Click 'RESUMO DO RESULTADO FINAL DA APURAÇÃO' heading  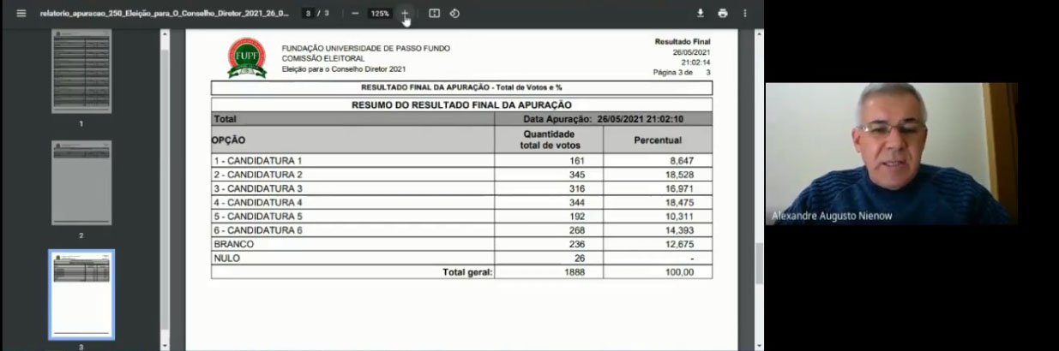click(x=461, y=105)
